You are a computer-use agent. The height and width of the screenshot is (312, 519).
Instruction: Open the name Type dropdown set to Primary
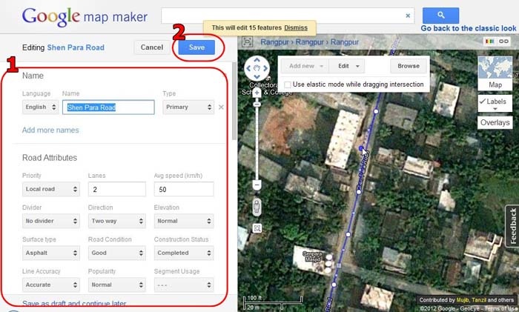[188, 107]
